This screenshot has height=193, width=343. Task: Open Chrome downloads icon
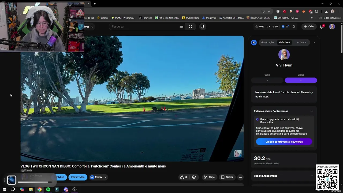[x=326, y=11]
